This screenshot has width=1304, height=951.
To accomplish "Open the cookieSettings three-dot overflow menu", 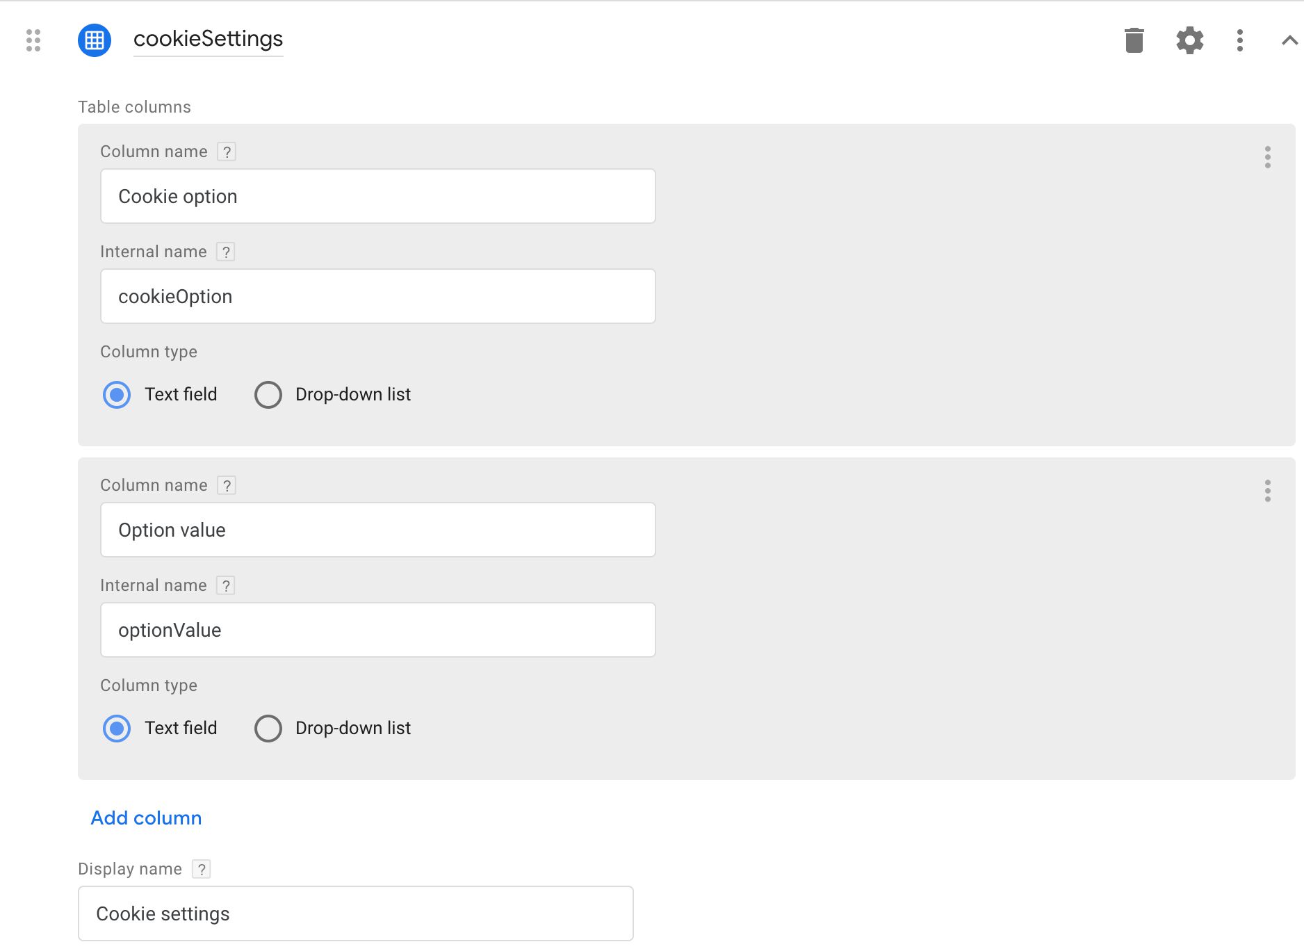I will (x=1240, y=40).
